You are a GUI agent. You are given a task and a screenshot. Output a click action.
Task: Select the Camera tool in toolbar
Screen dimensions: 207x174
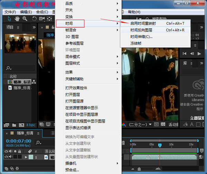pos(42,19)
